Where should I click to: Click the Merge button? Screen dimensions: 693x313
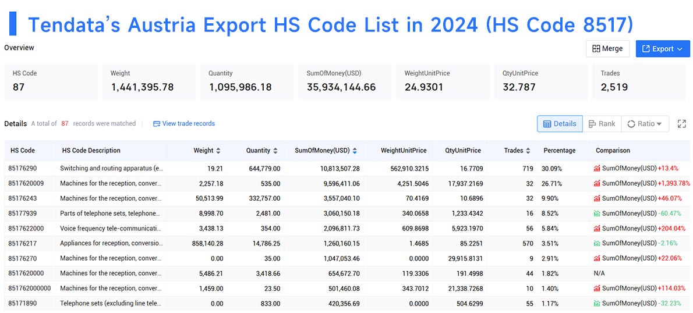click(x=607, y=48)
